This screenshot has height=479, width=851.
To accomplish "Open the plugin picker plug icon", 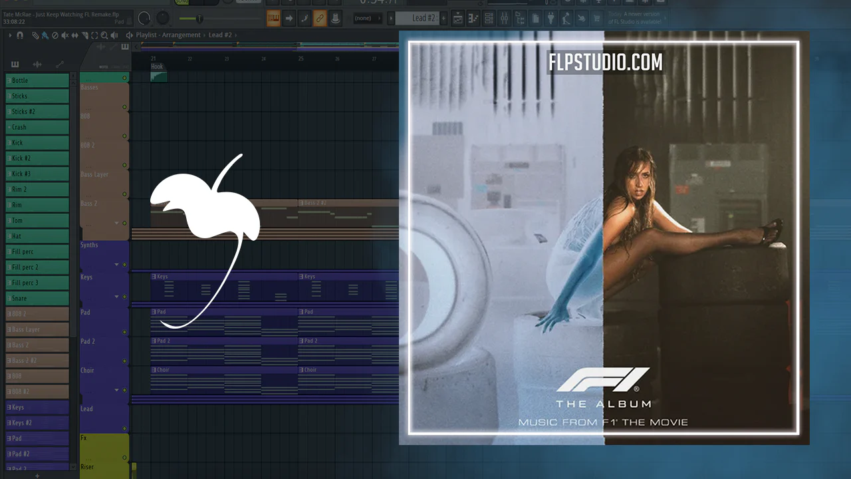I will click(x=550, y=18).
